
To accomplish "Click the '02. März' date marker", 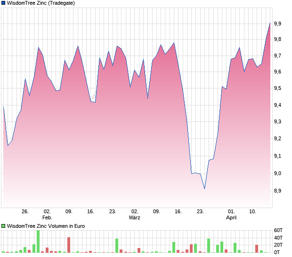I will (x=135, y=215).
